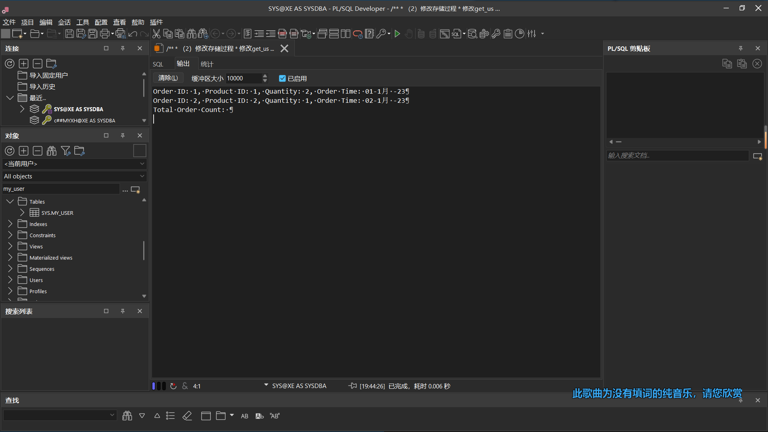Click the refresh icon in connections panel
768x432 pixels.
(10, 64)
